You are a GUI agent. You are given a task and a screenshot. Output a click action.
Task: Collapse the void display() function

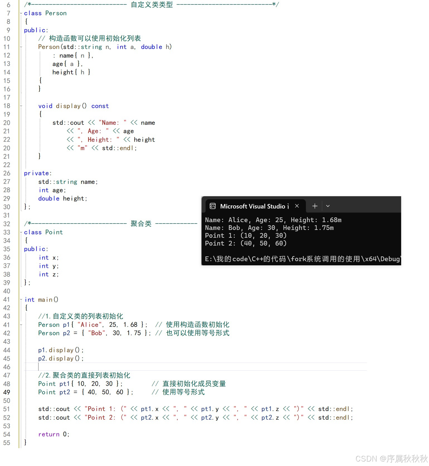click(21, 106)
